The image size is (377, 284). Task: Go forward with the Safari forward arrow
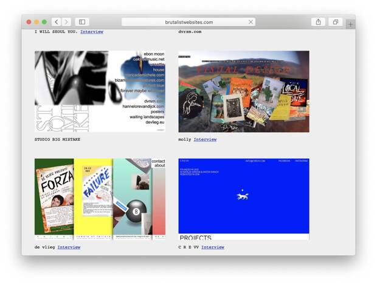click(66, 22)
